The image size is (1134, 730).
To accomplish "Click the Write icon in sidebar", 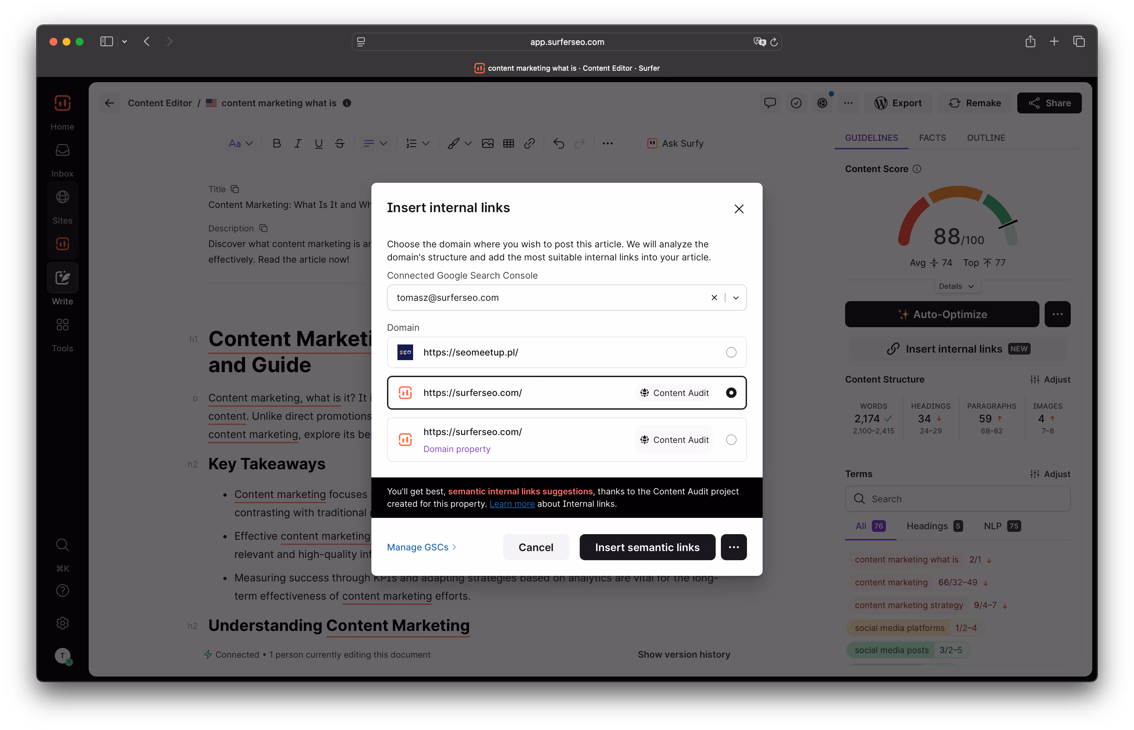I will tap(63, 278).
